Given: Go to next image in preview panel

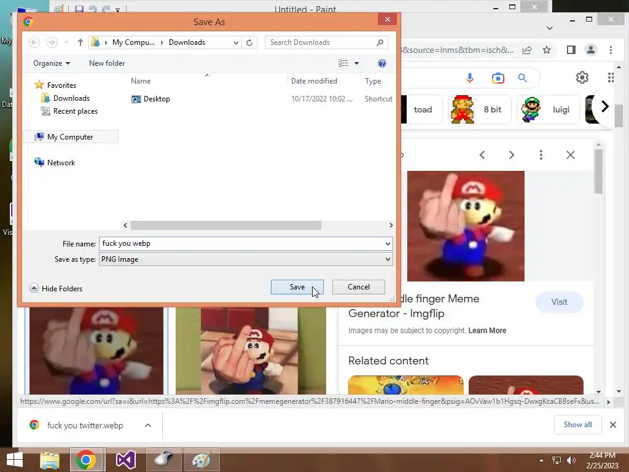Looking at the screenshot, I should pyautogui.click(x=512, y=155).
